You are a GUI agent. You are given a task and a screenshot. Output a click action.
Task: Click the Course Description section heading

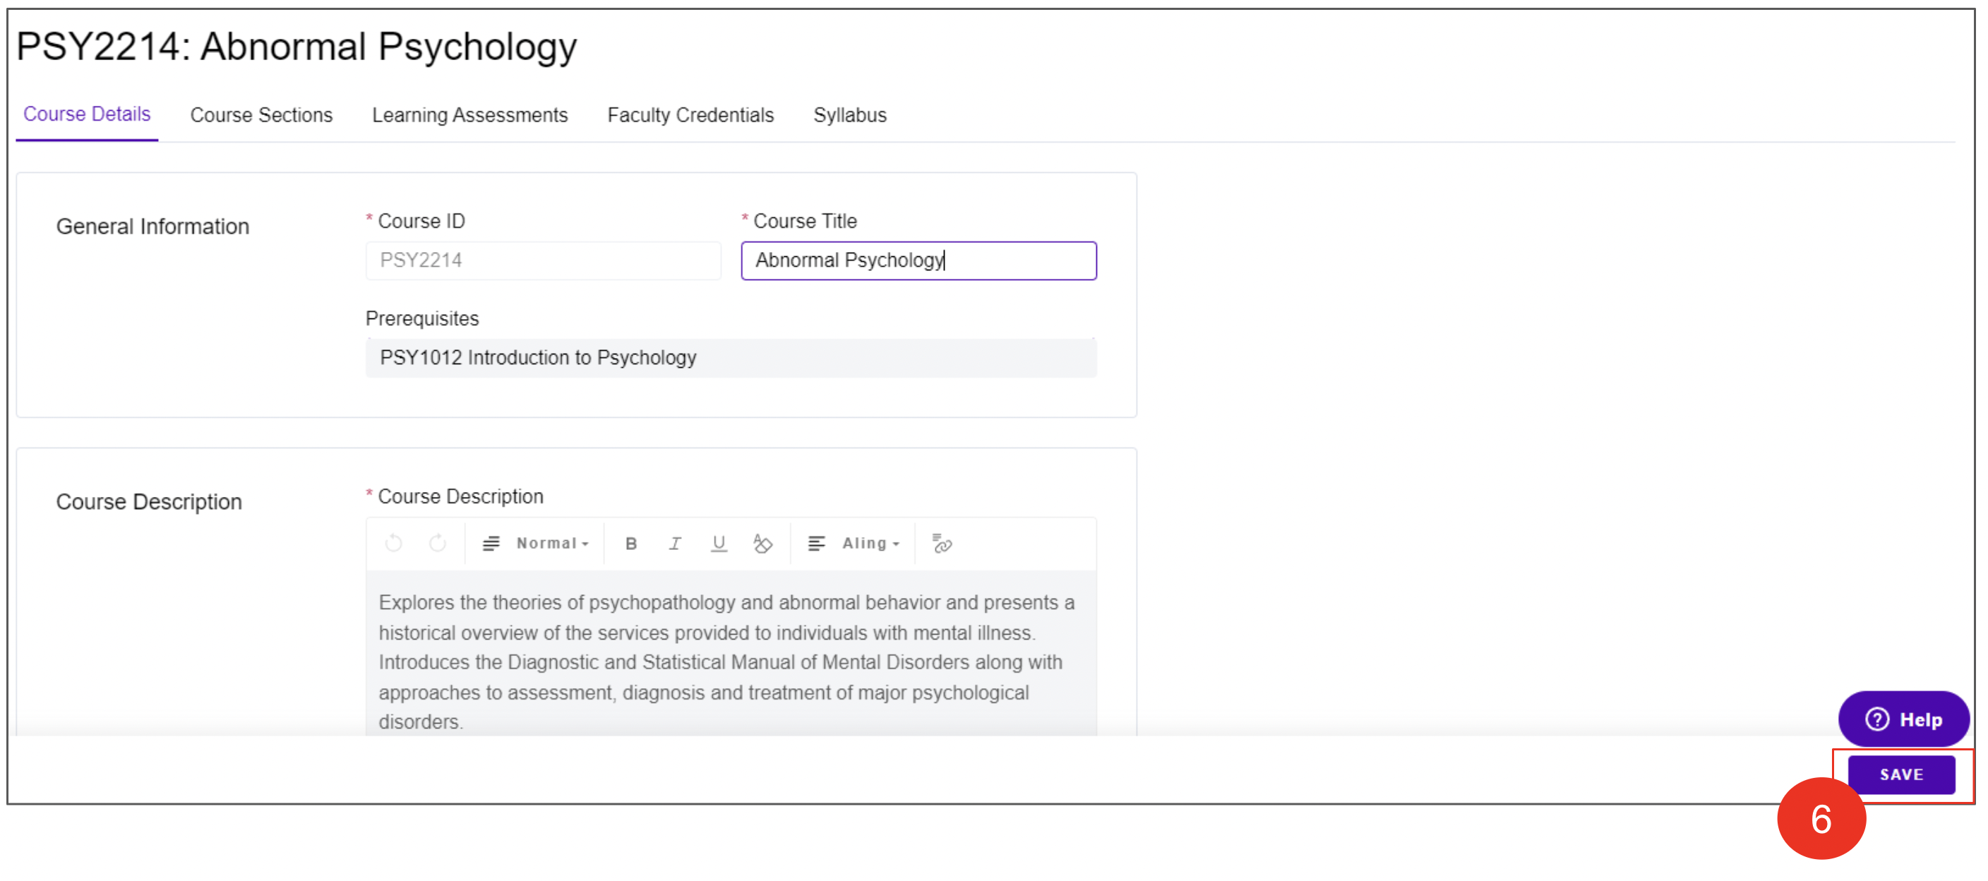pos(149,502)
